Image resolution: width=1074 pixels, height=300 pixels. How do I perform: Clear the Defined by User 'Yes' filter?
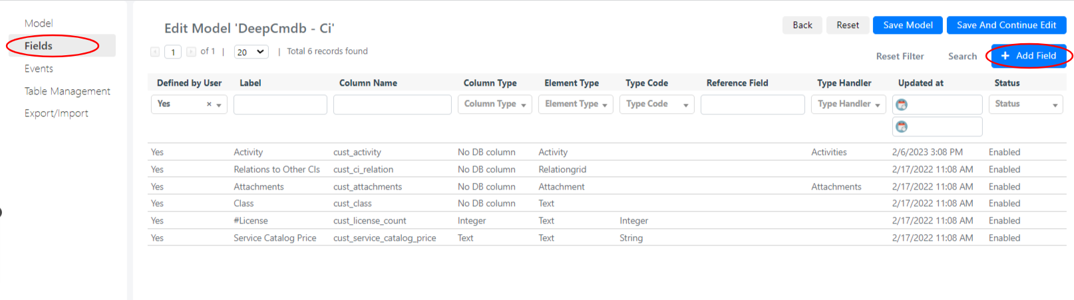pyautogui.click(x=209, y=104)
